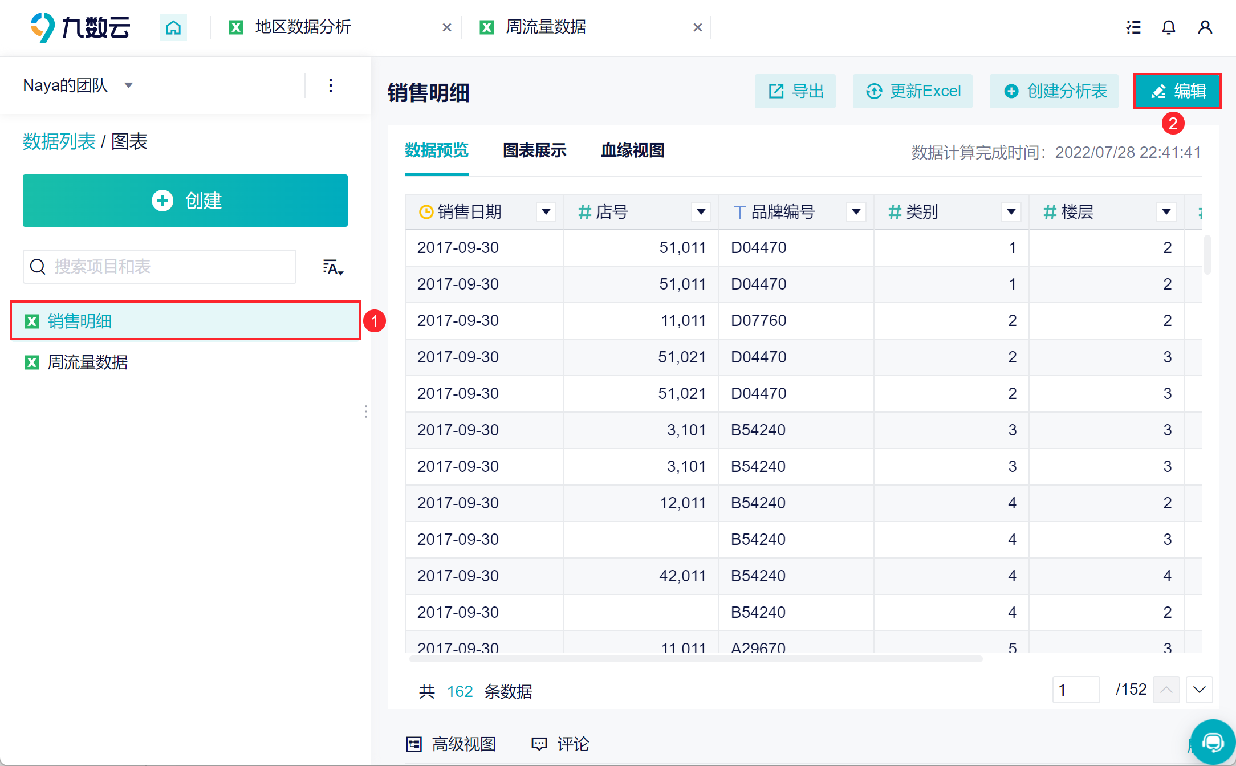This screenshot has height=766, width=1236.
Task: Open the 楼层 column dropdown arrow
Action: click(1166, 212)
